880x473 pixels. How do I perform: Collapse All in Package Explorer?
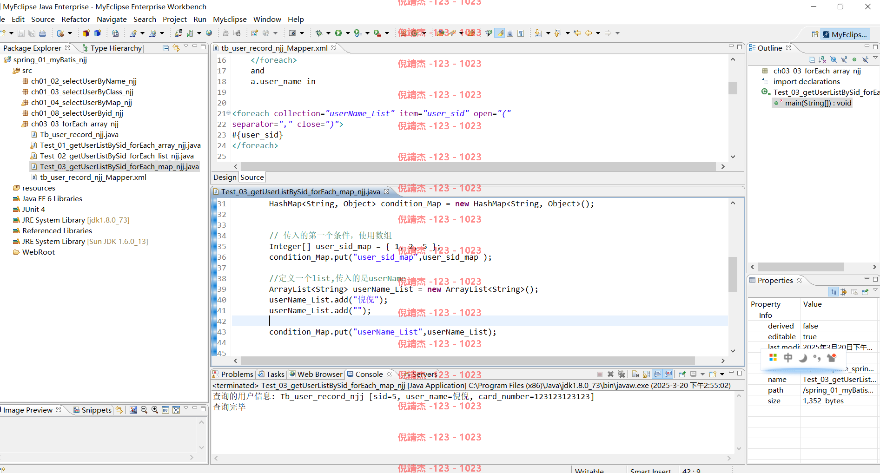point(166,48)
